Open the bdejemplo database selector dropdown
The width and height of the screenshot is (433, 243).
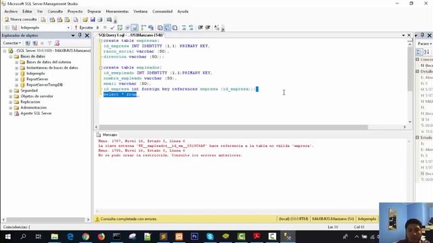point(68,28)
